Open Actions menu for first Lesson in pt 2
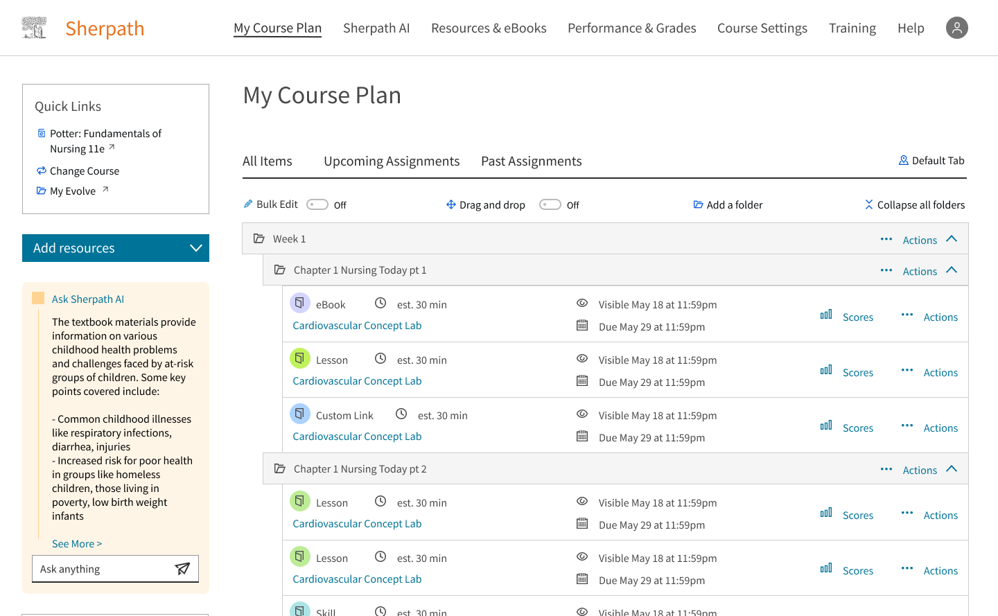The image size is (998, 616). (x=940, y=515)
